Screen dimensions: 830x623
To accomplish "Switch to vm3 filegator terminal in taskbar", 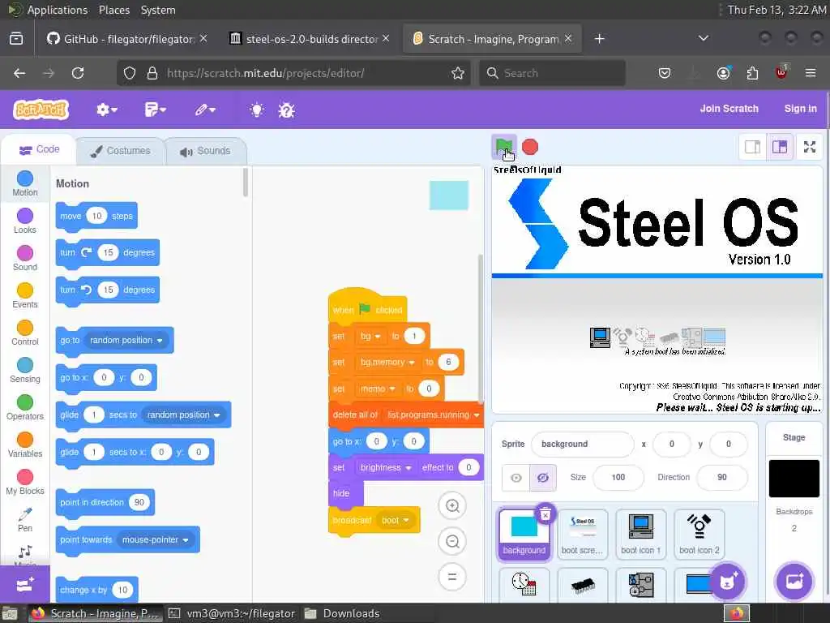I will [232, 613].
